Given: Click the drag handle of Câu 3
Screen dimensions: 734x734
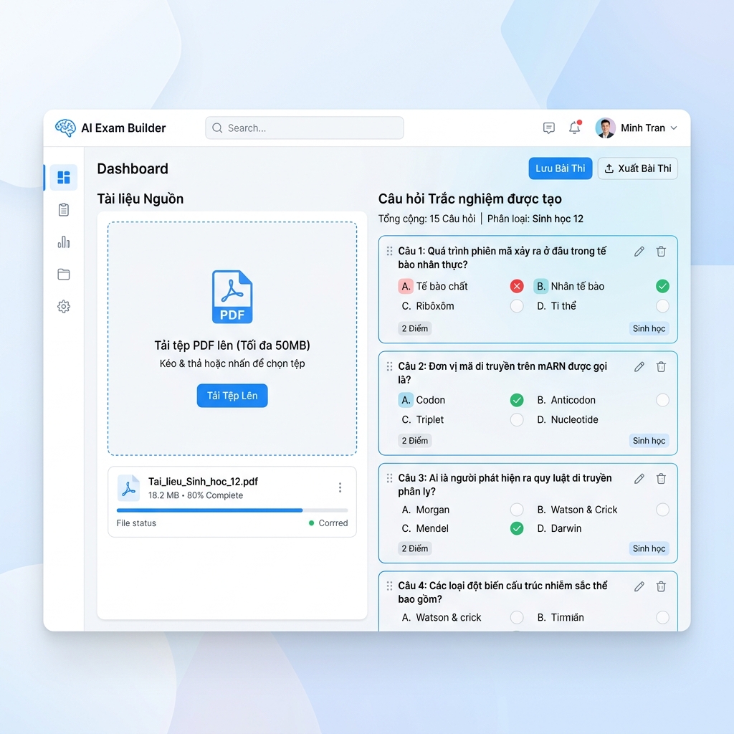Looking at the screenshot, I should (389, 478).
